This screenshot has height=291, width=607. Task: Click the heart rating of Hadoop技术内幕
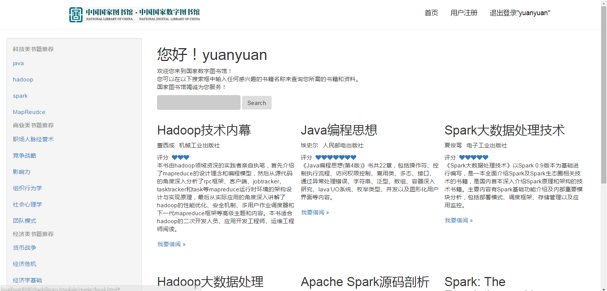click(181, 157)
